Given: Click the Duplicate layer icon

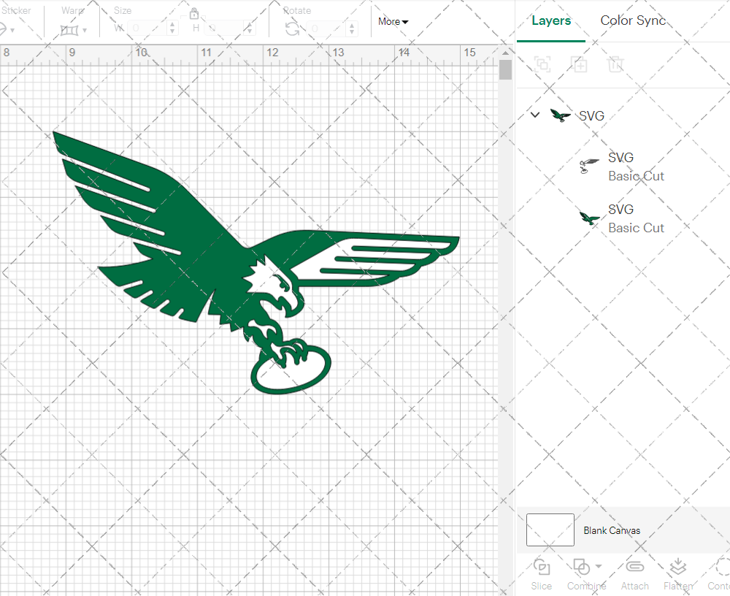Looking at the screenshot, I should [580, 64].
